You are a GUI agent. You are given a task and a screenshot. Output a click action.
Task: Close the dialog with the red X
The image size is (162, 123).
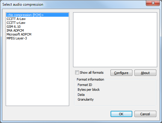point(153,3)
